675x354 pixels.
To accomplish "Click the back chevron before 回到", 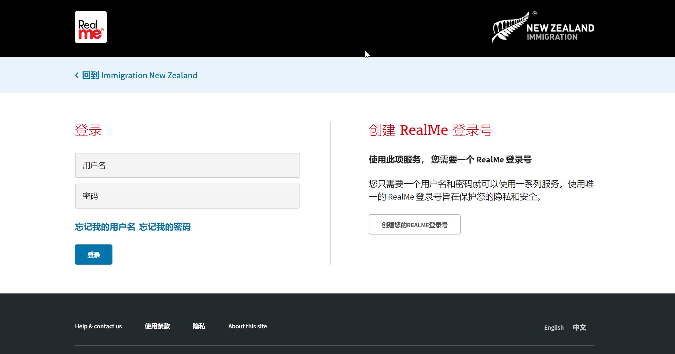I will pyautogui.click(x=77, y=75).
